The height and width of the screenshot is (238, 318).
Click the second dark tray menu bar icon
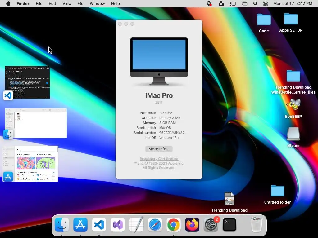pos(221,4)
